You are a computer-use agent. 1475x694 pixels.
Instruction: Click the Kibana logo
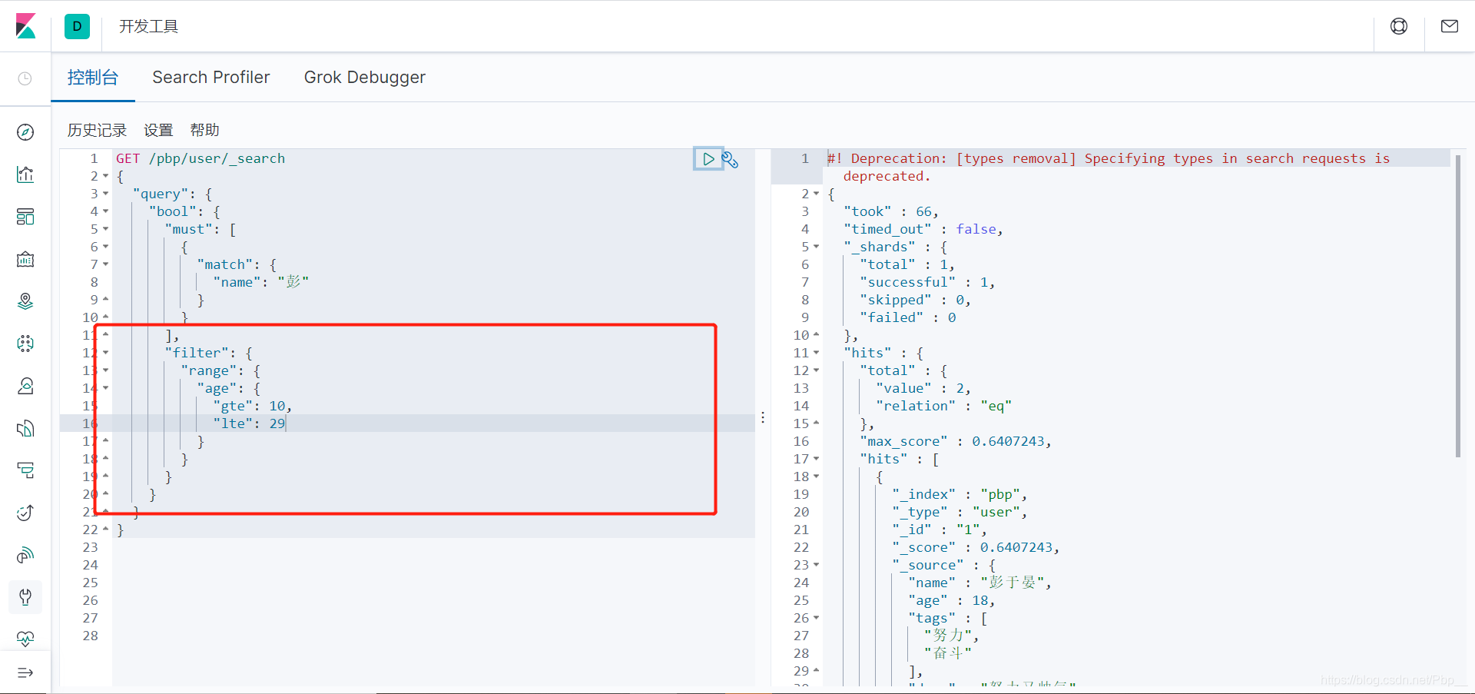[25, 26]
